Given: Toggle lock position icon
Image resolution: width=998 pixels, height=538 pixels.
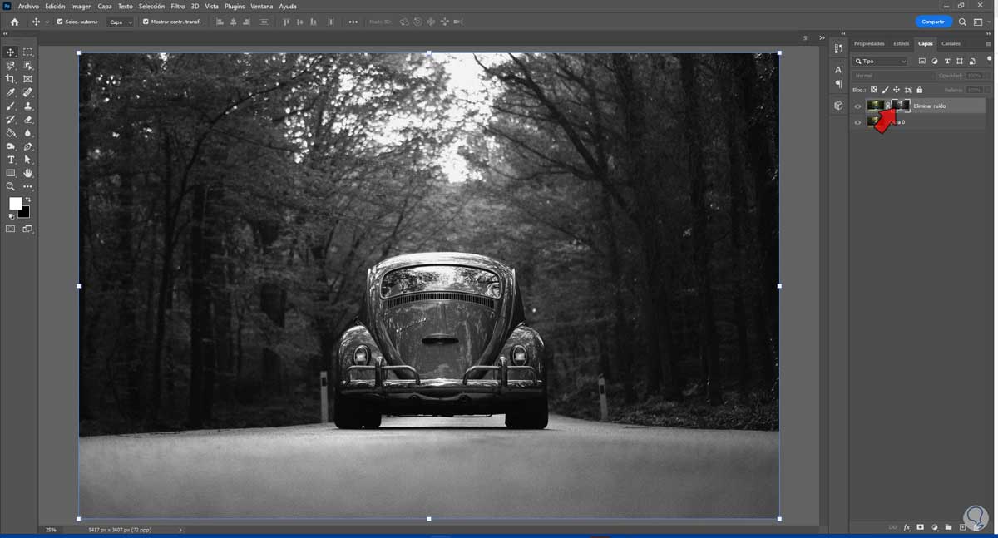Looking at the screenshot, I should 897,90.
